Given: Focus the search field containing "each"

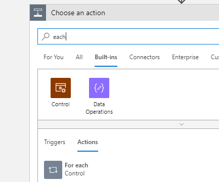Looking at the screenshot, I should (128, 36).
